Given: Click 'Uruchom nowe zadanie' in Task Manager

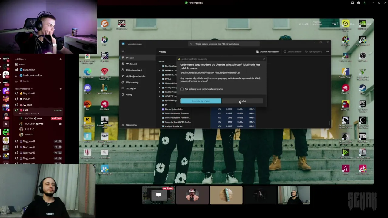Looking at the screenshot, I should point(268,52).
